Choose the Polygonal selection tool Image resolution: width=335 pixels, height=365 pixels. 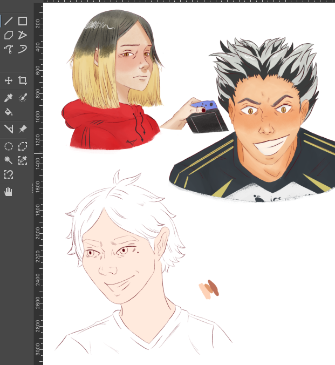click(x=23, y=146)
